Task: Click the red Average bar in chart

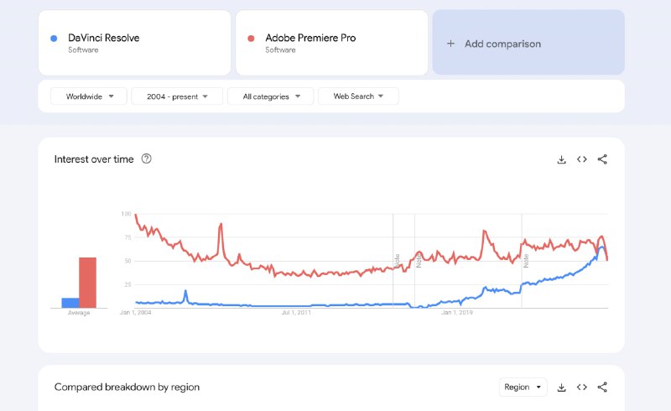Action: 87,283
